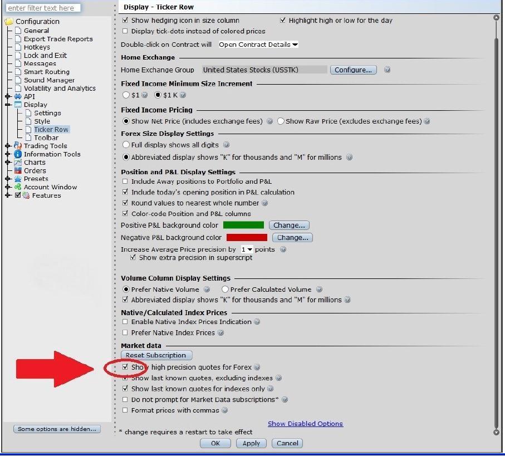505x456 pixels.
Task: Click the red Negative P&L color swatch
Action: click(247, 238)
